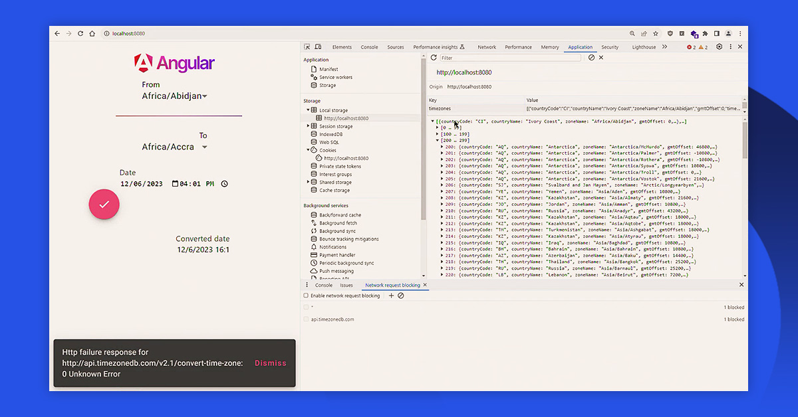Click the storage Filter input field
Screen dimensions: 798x417
[x=509, y=58]
